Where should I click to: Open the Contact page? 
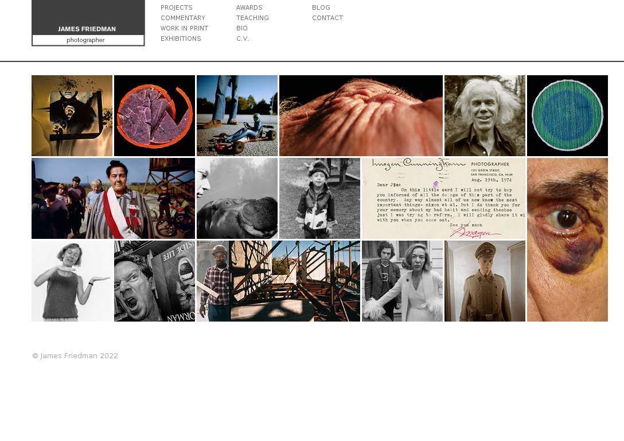[x=327, y=18]
